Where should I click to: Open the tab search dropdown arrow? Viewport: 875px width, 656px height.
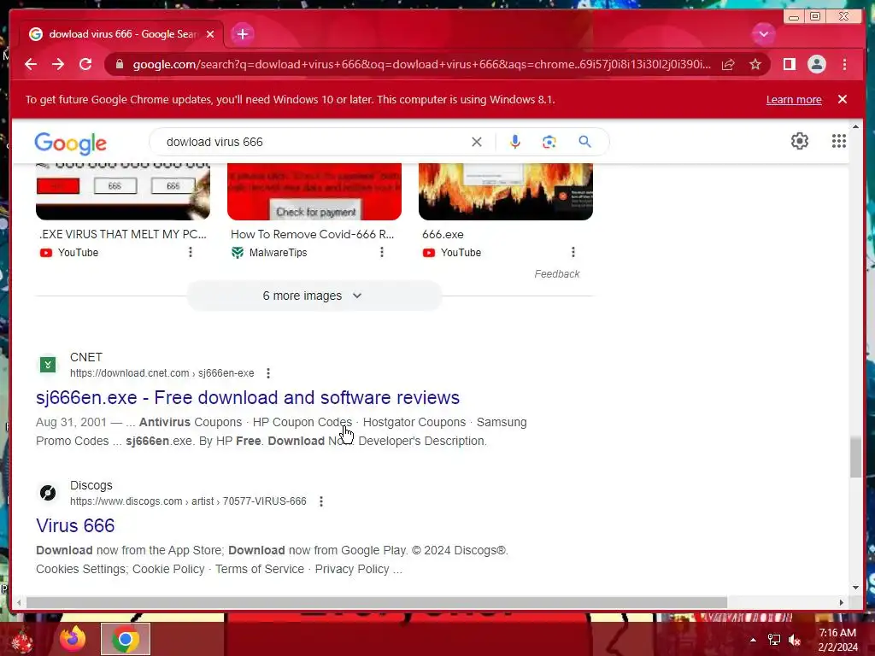pos(763,34)
